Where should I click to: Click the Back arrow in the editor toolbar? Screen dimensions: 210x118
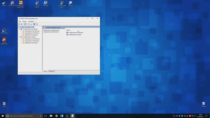(x=19, y=24)
